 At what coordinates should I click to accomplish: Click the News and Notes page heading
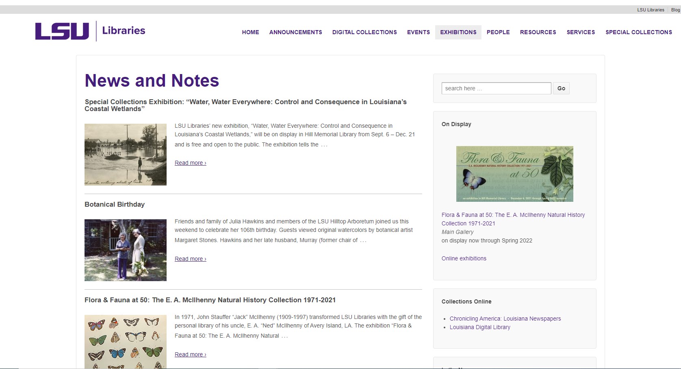coord(152,81)
